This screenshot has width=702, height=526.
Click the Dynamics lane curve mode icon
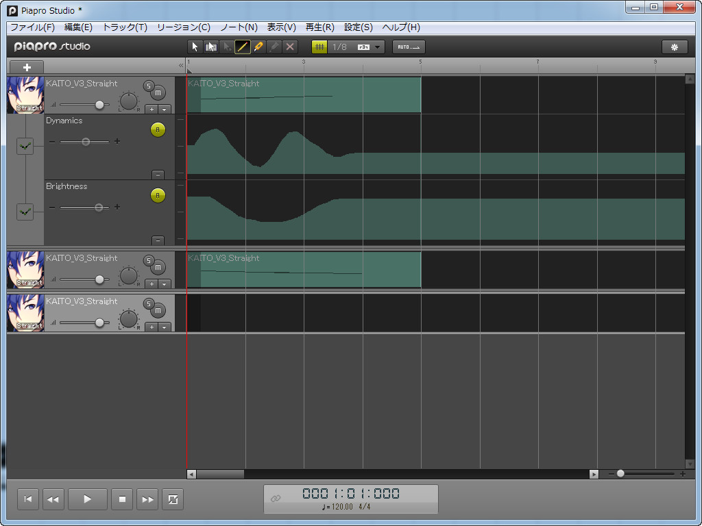[x=25, y=146]
